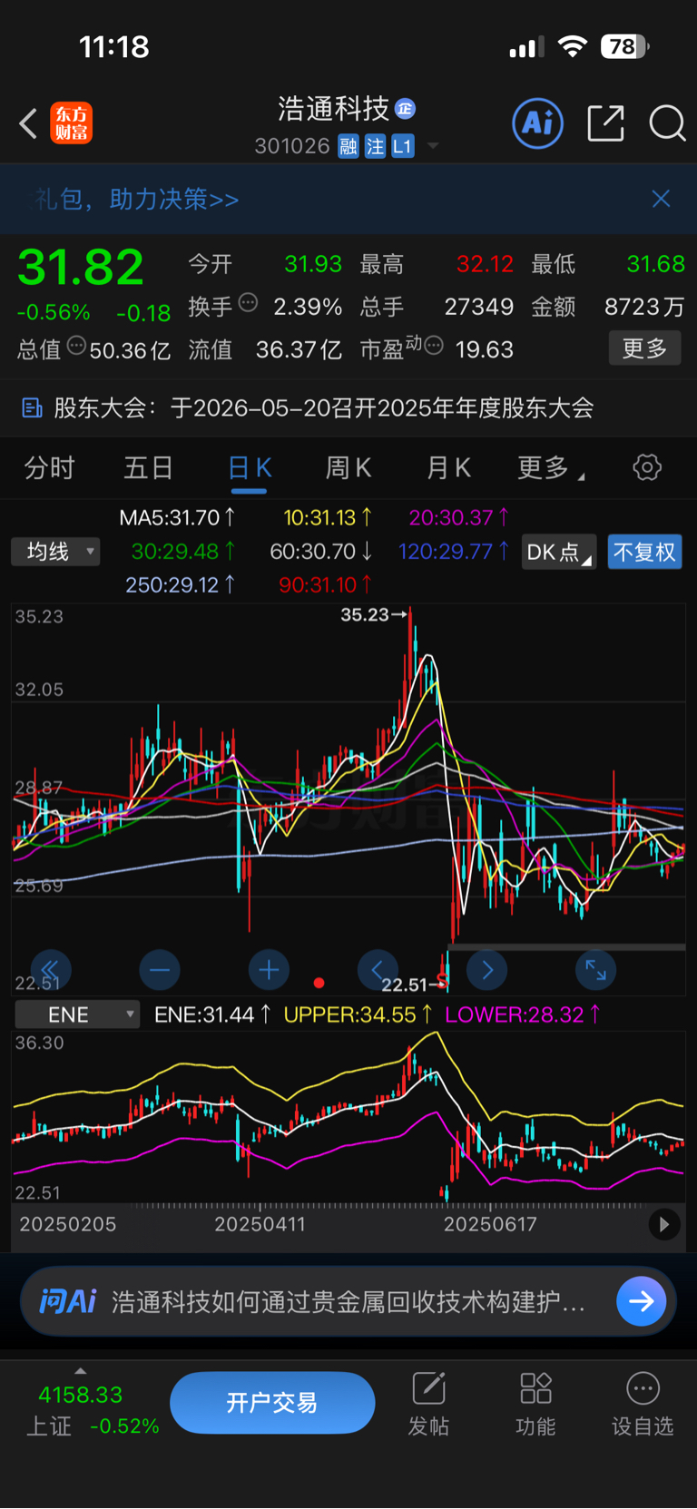
Task: Switch to the 分时 tab
Action: coord(49,467)
